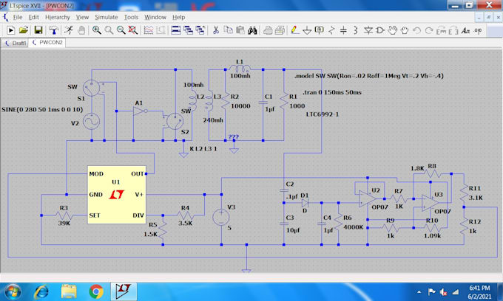Image resolution: width=503 pixels, height=301 pixels.
Task: Open Find with the binoculars icon
Action: (x=252, y=30)
